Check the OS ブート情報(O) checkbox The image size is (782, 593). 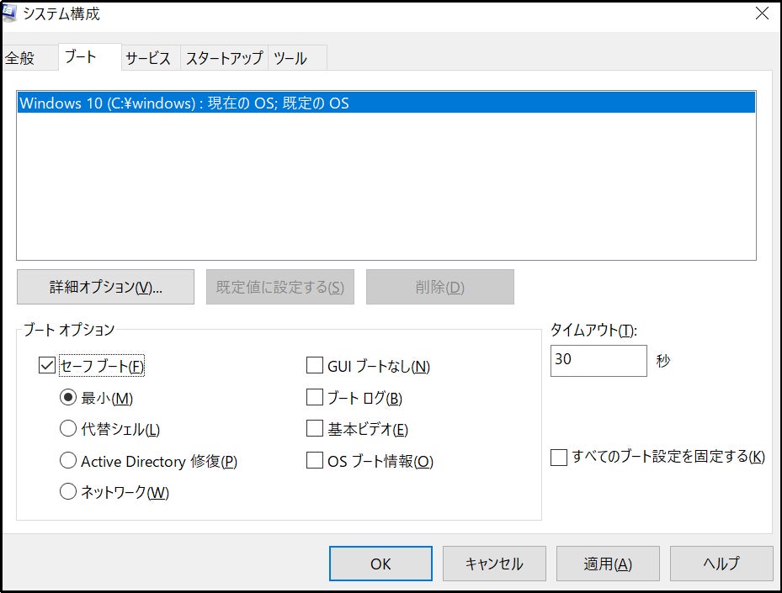(x=315, y=460)
